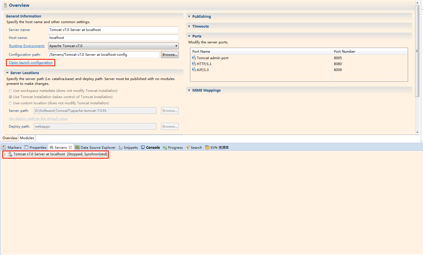Click Browse next to Server path
The width and height of the screenshot is (423, 255).
[170, 111]
